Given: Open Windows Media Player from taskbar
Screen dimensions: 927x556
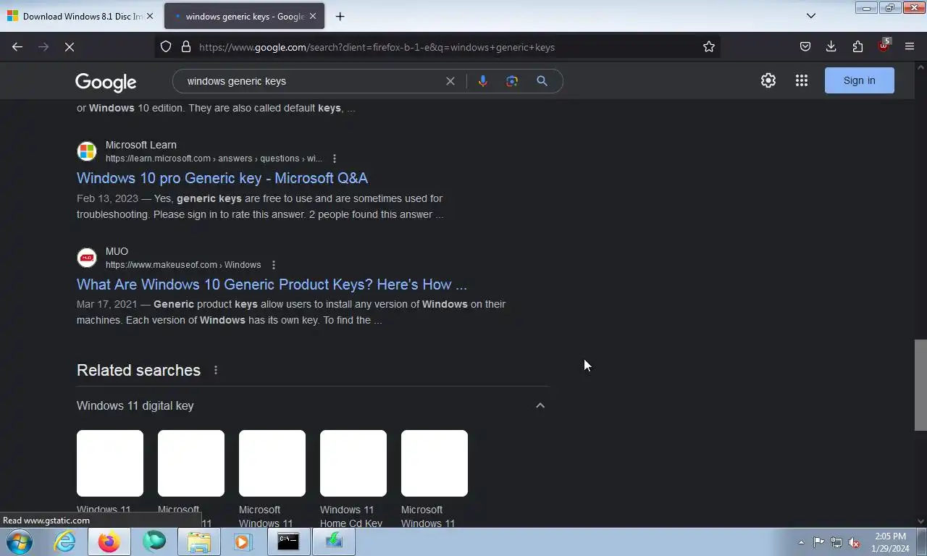Looking at the screenshot, I should (x=243, y=542).
